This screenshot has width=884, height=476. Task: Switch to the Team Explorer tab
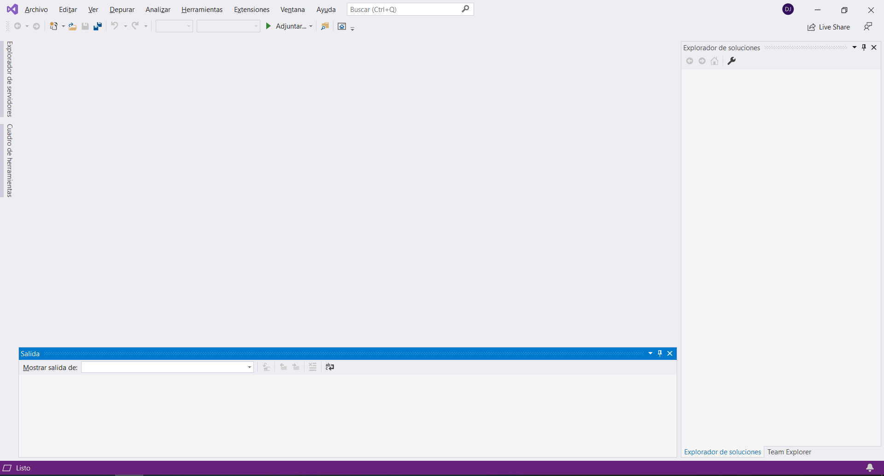point(789,452)
